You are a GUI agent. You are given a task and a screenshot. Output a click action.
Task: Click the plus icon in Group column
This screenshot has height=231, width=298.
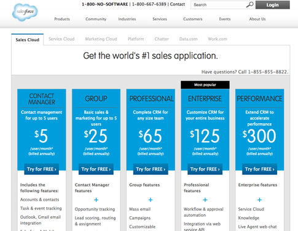[96, 200]
